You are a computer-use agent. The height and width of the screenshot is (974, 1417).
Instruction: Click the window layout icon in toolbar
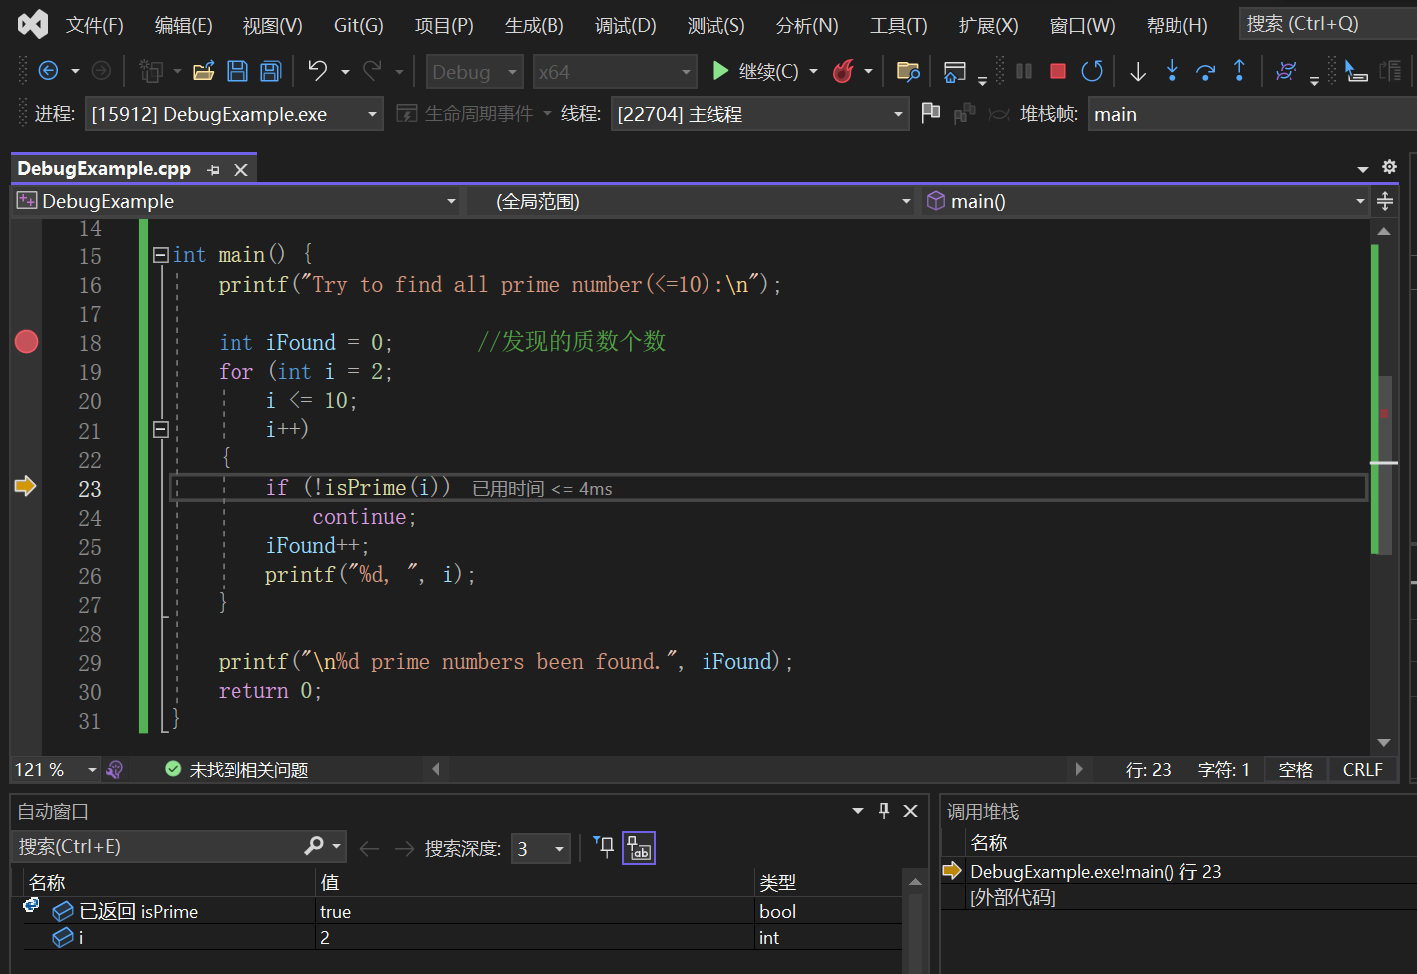[955, 71]
